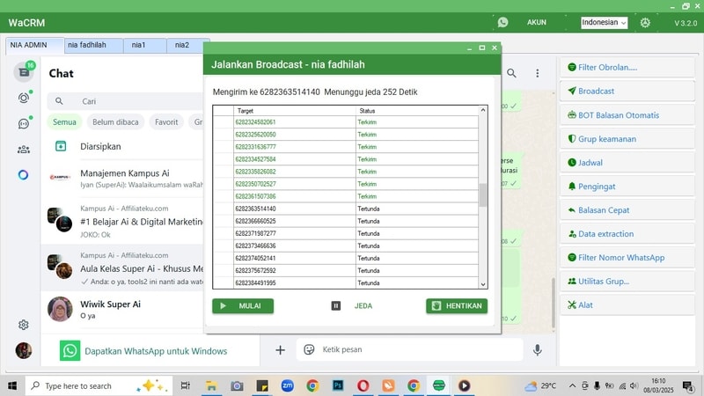704x396 pixels.
Task: Select row with target 6282366660525
Action: pos(345,221)
